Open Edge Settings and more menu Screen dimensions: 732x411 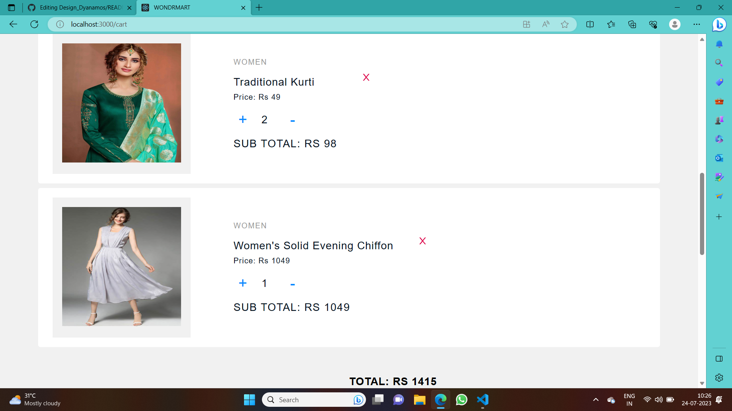(x=697, y=24)
